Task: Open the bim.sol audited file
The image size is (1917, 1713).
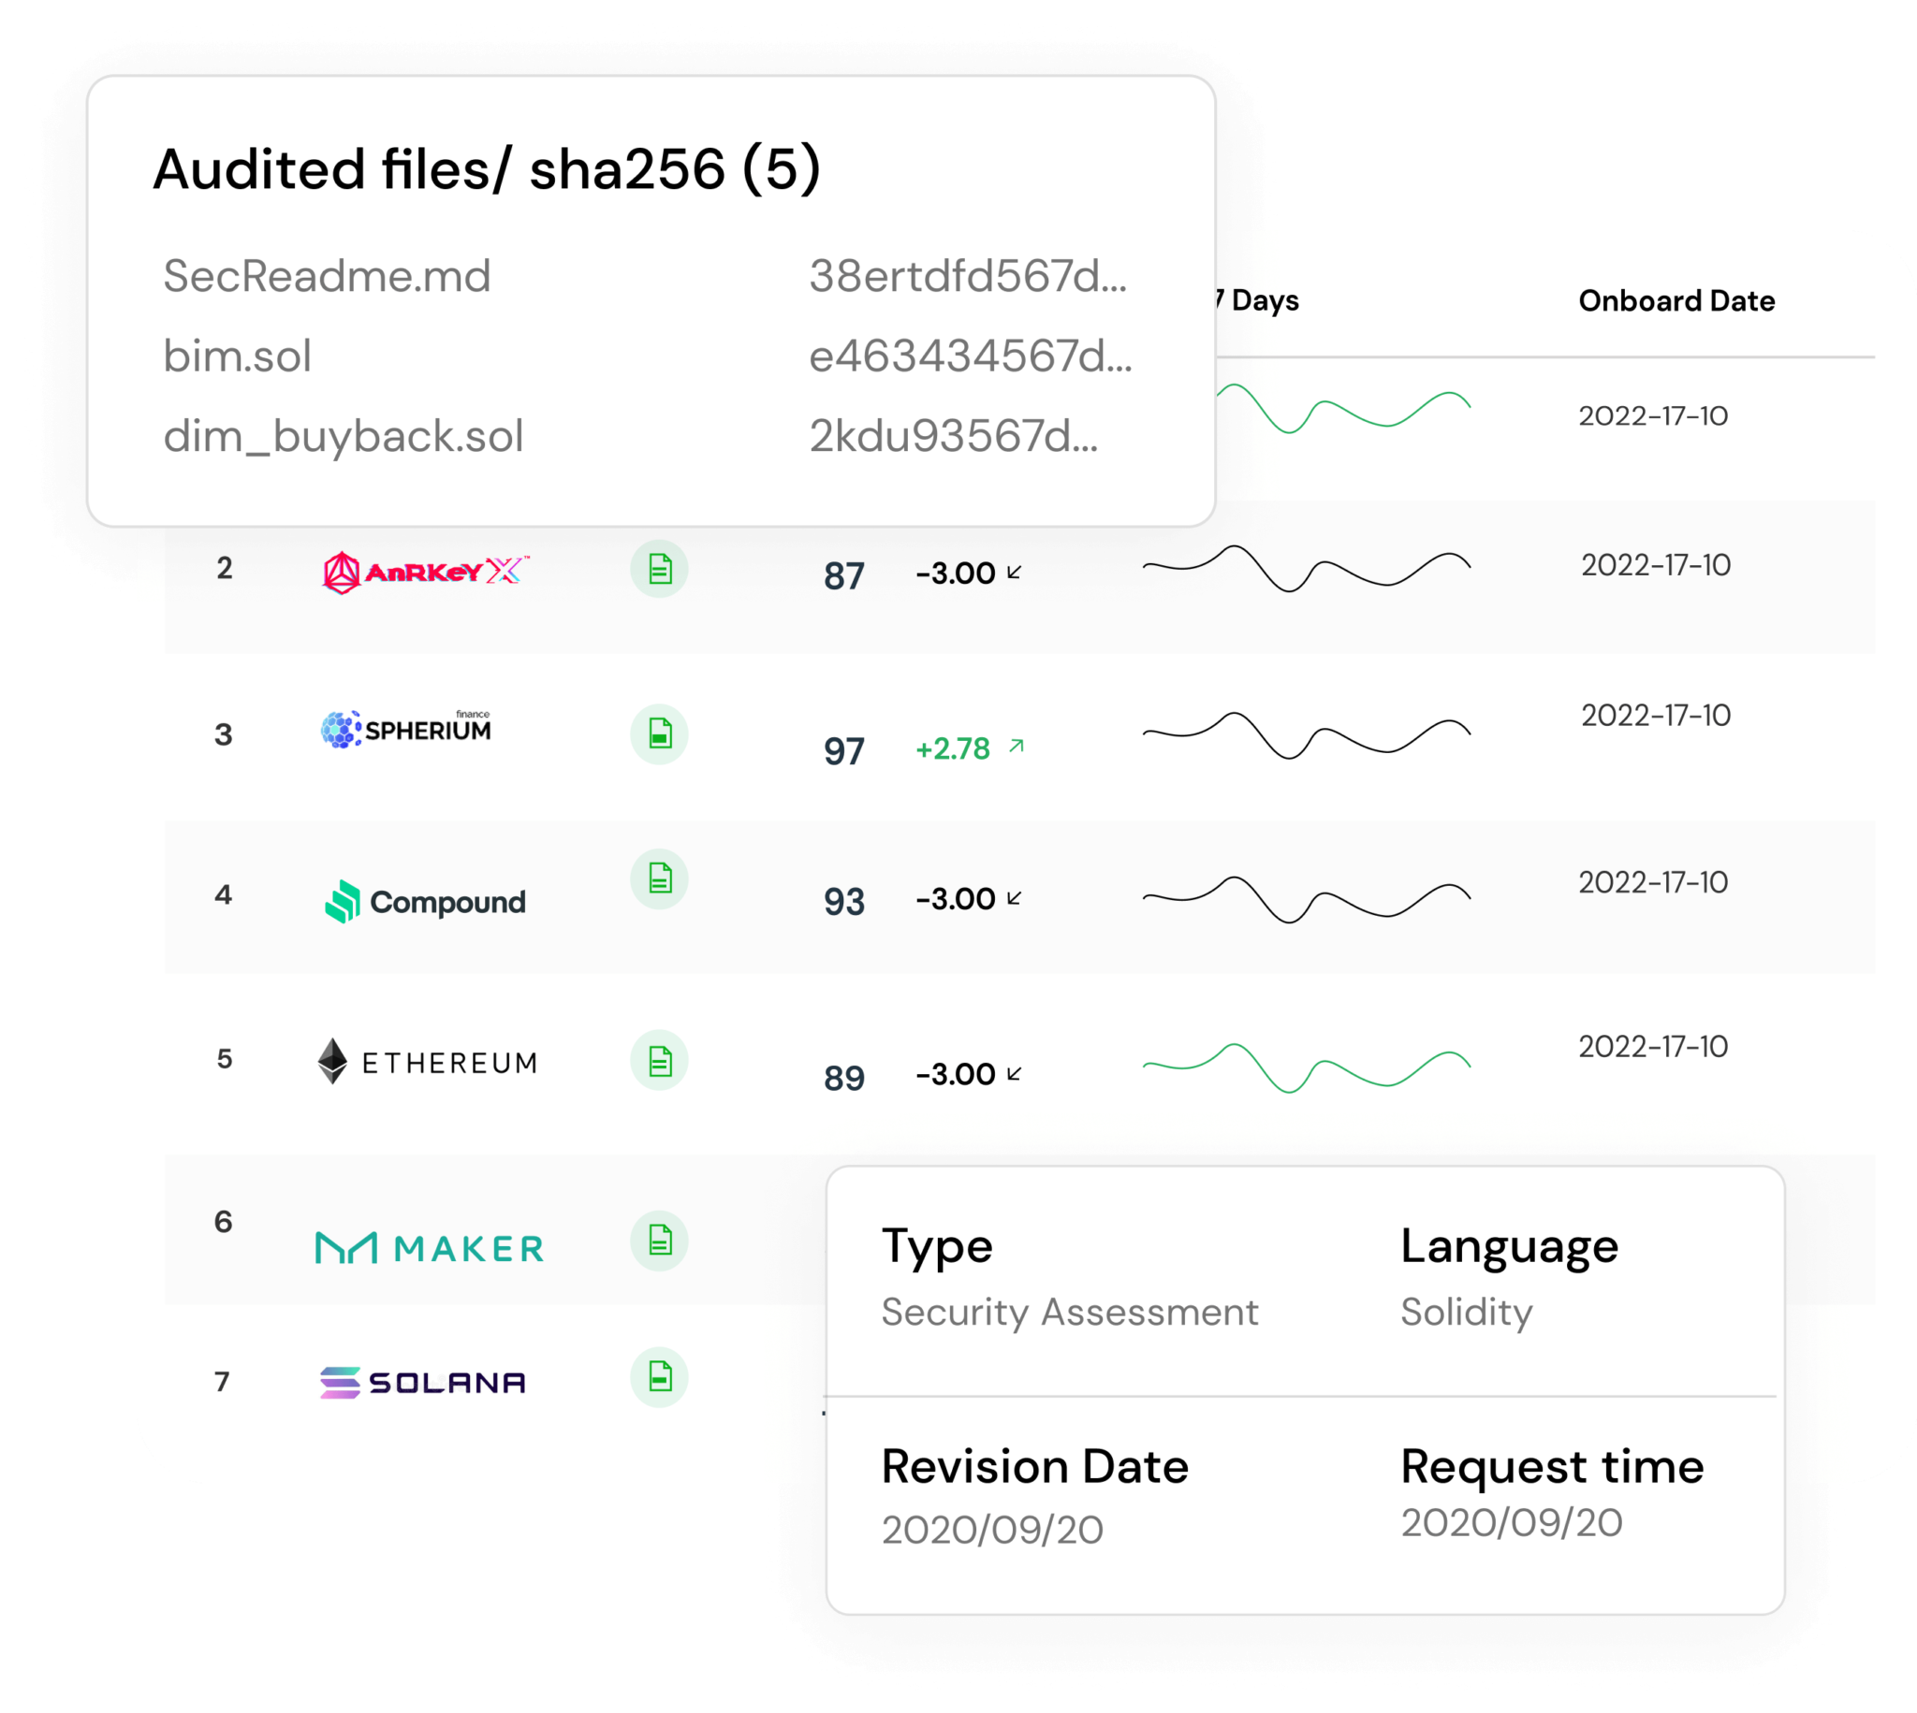Action: click(237, 356)
